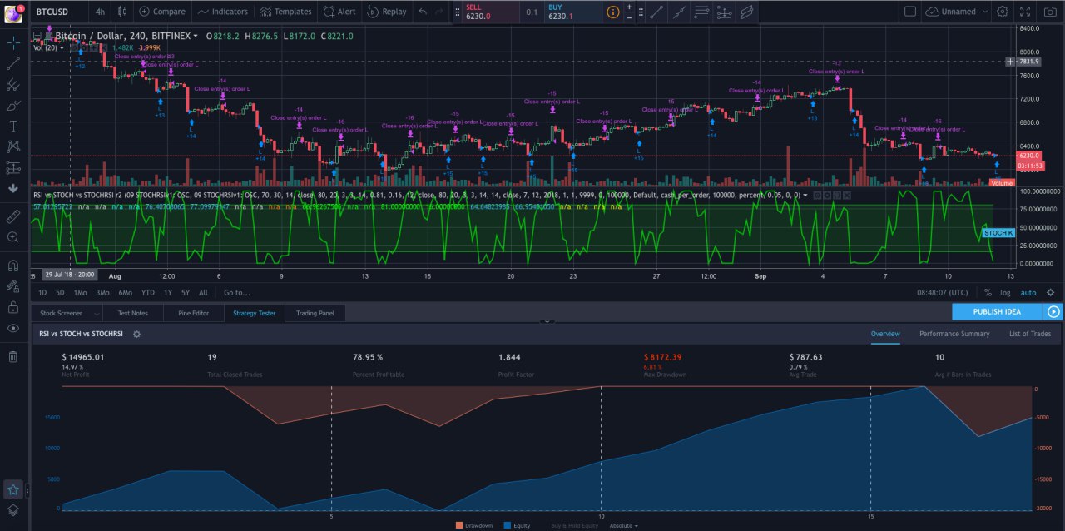Click the select layout square icon
The image size is (1065, 531).
pyautogui.click(x=909, y=12)
